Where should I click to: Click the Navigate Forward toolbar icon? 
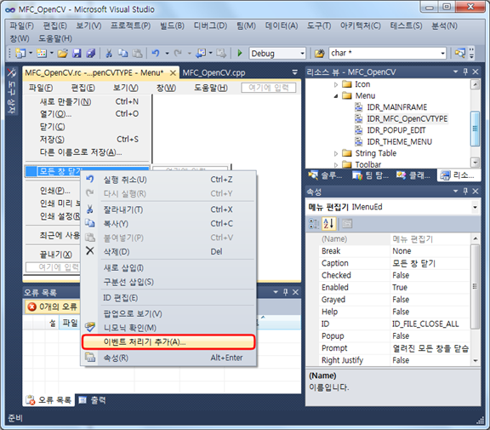click(221, 54)
